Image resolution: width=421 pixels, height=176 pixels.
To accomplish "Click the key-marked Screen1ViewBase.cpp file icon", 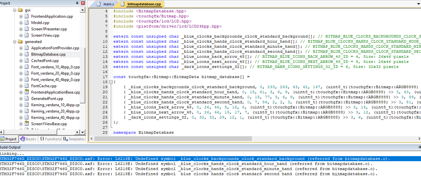I will [27, 124].
